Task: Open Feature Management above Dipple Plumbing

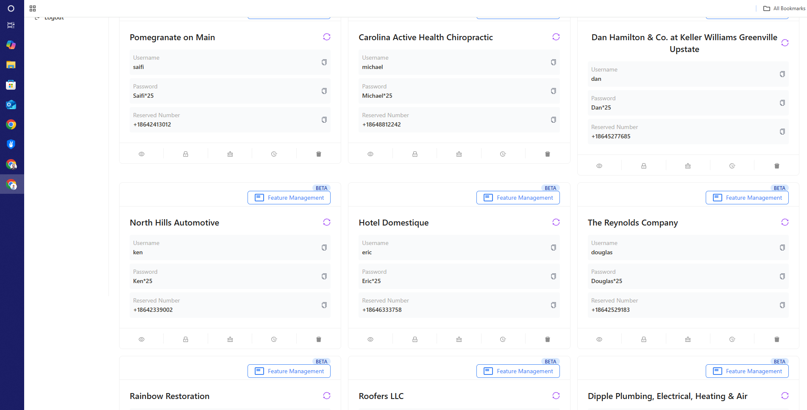Action: point(747,371)
